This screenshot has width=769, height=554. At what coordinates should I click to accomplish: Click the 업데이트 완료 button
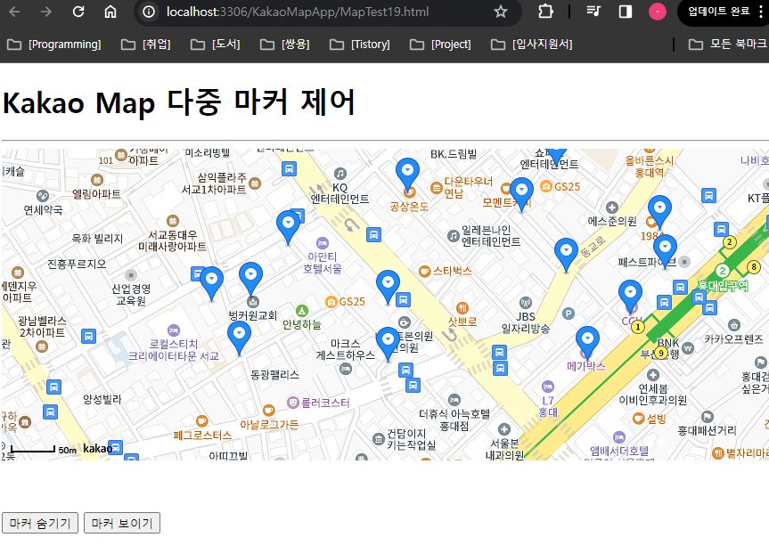pos(718,12)
